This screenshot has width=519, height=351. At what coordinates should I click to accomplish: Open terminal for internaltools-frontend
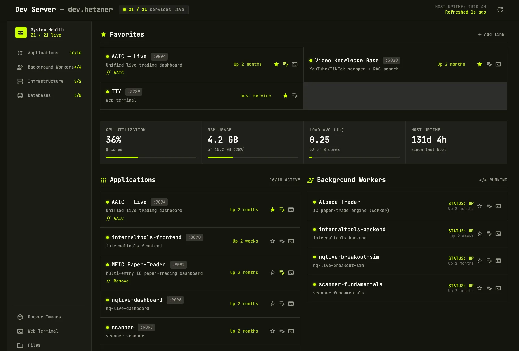[291, 241]
